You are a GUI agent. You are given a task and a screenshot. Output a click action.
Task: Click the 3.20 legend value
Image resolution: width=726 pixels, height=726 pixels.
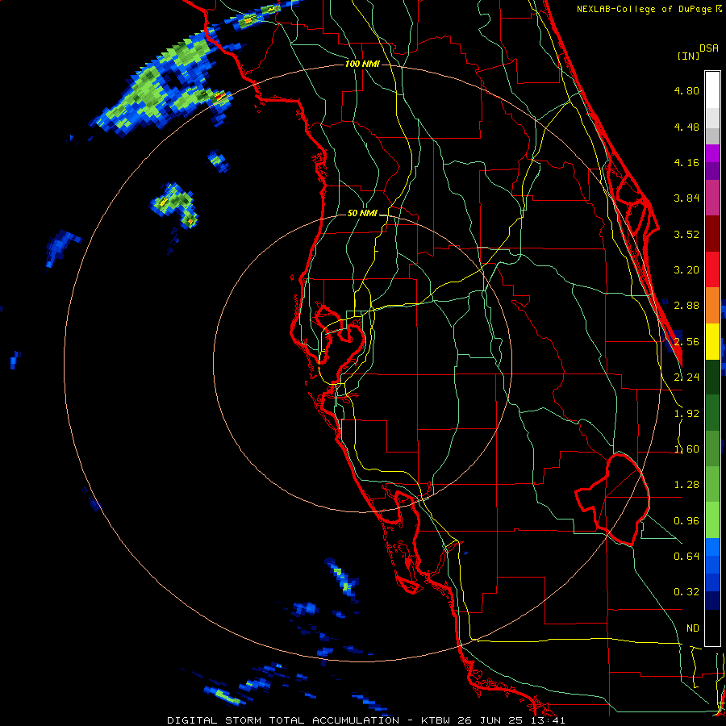tap(686, 270)
